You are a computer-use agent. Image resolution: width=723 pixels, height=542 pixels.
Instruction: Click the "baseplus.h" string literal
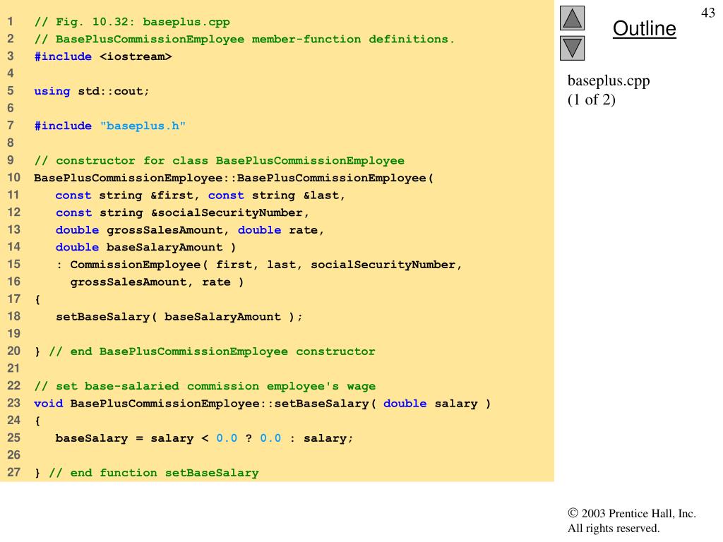tap(143, 126)
